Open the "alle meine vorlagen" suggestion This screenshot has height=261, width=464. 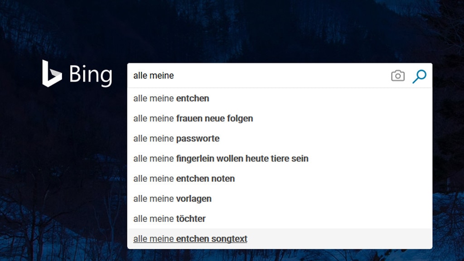[280, 198]
